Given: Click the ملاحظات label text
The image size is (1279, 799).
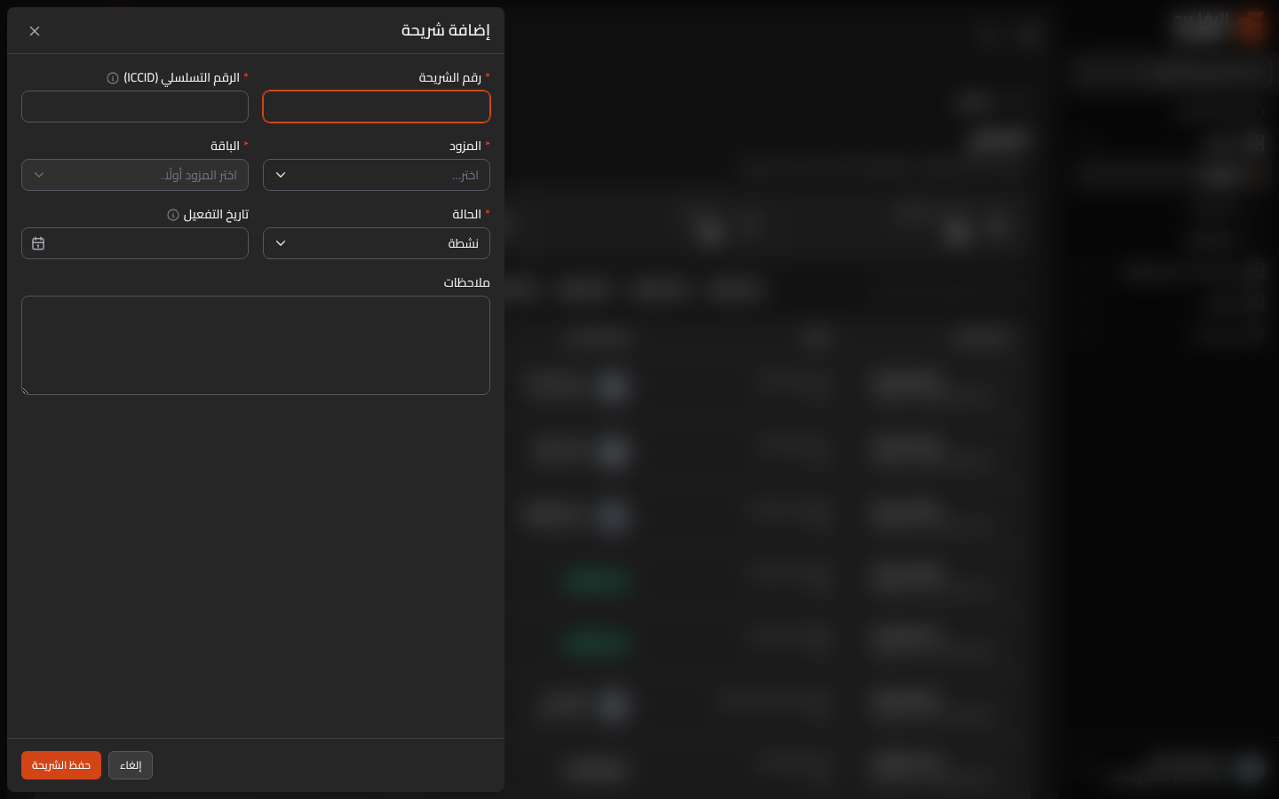Looking at the screenshot, I should click(467, 283).
